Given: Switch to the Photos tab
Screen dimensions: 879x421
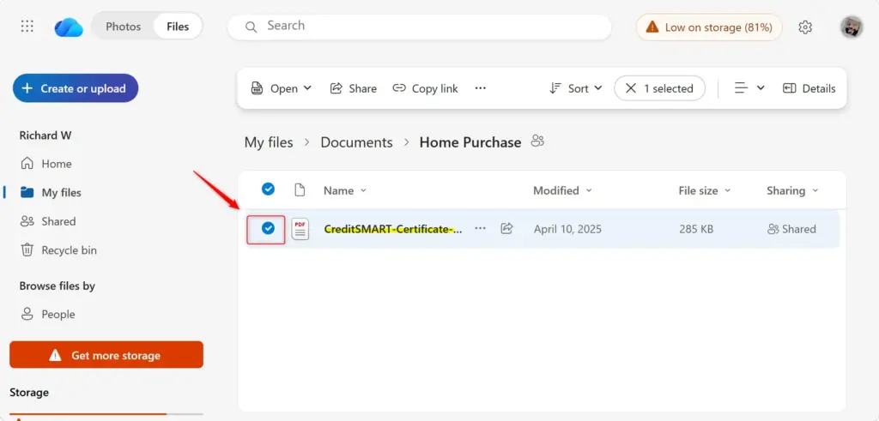Looking at the screenshot, I should point(124,27).
